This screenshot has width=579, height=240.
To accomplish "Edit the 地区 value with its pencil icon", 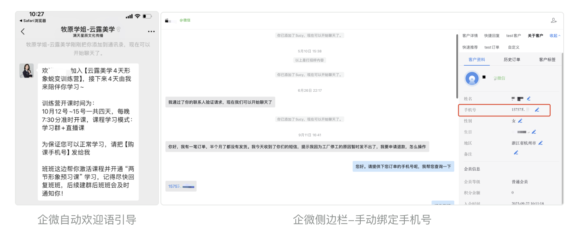I will coord(540,143).
